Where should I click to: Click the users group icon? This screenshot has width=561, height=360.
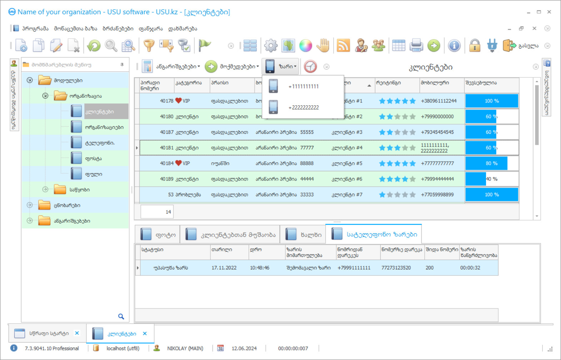(379, 46)
